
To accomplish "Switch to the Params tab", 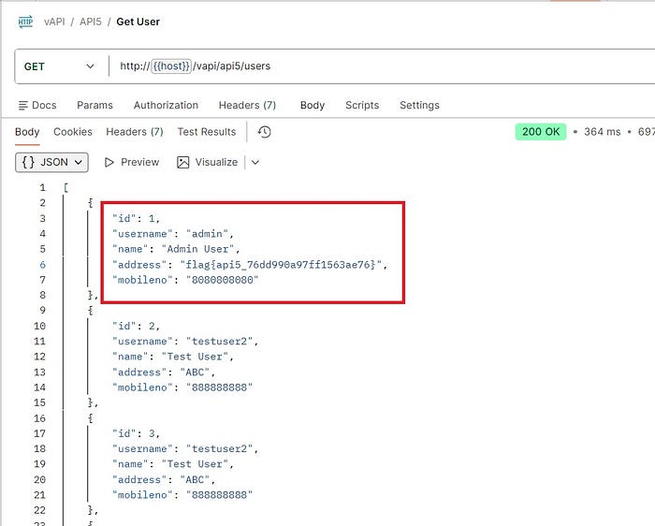I will tap(95, 105).
